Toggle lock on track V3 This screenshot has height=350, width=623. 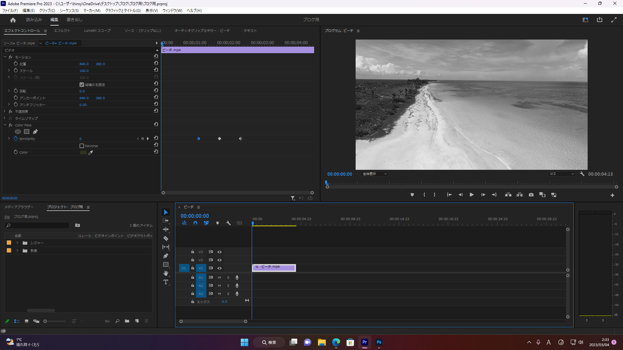coord(193,252)
